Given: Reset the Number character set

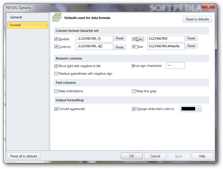Looking at the screenshot, I should 119,38.
